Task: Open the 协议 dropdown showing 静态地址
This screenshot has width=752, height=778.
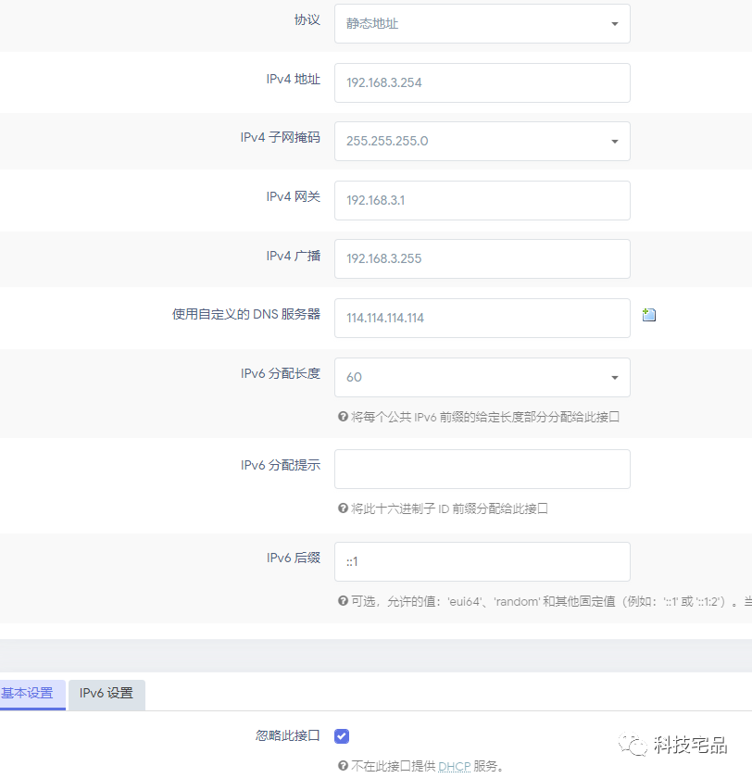Action: click(x=482, y=23)
